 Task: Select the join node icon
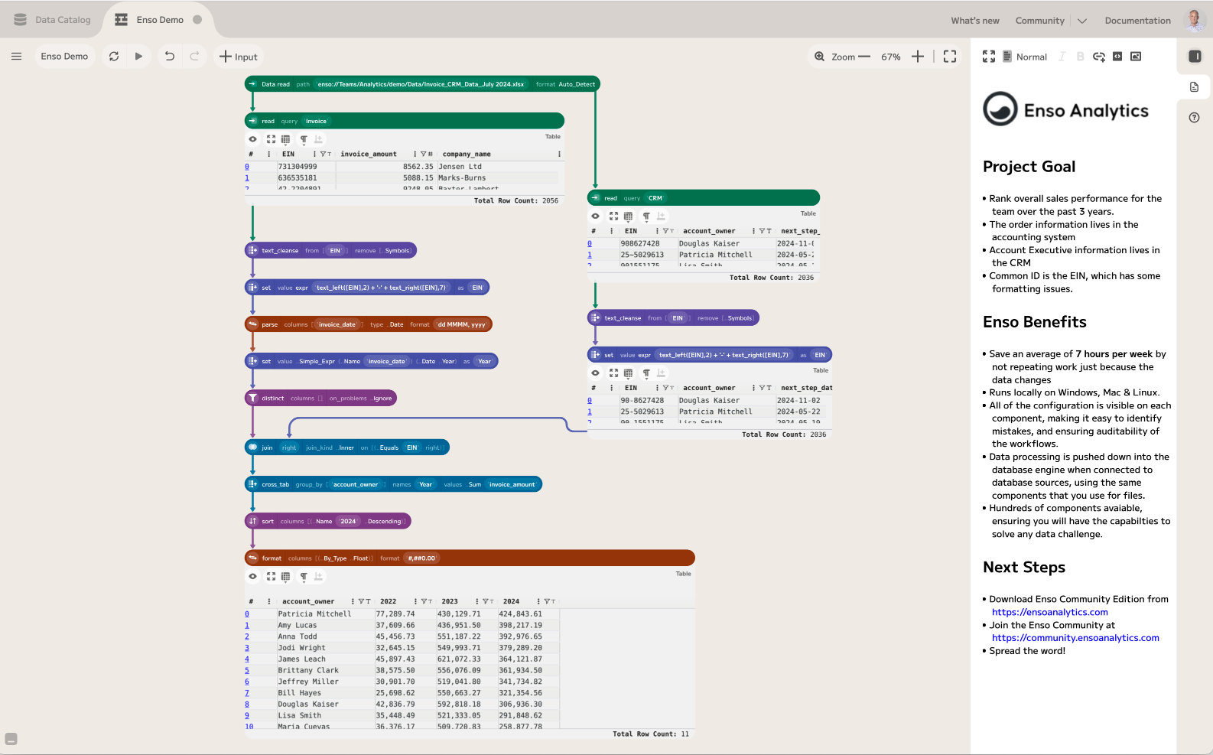click(252, 447)
